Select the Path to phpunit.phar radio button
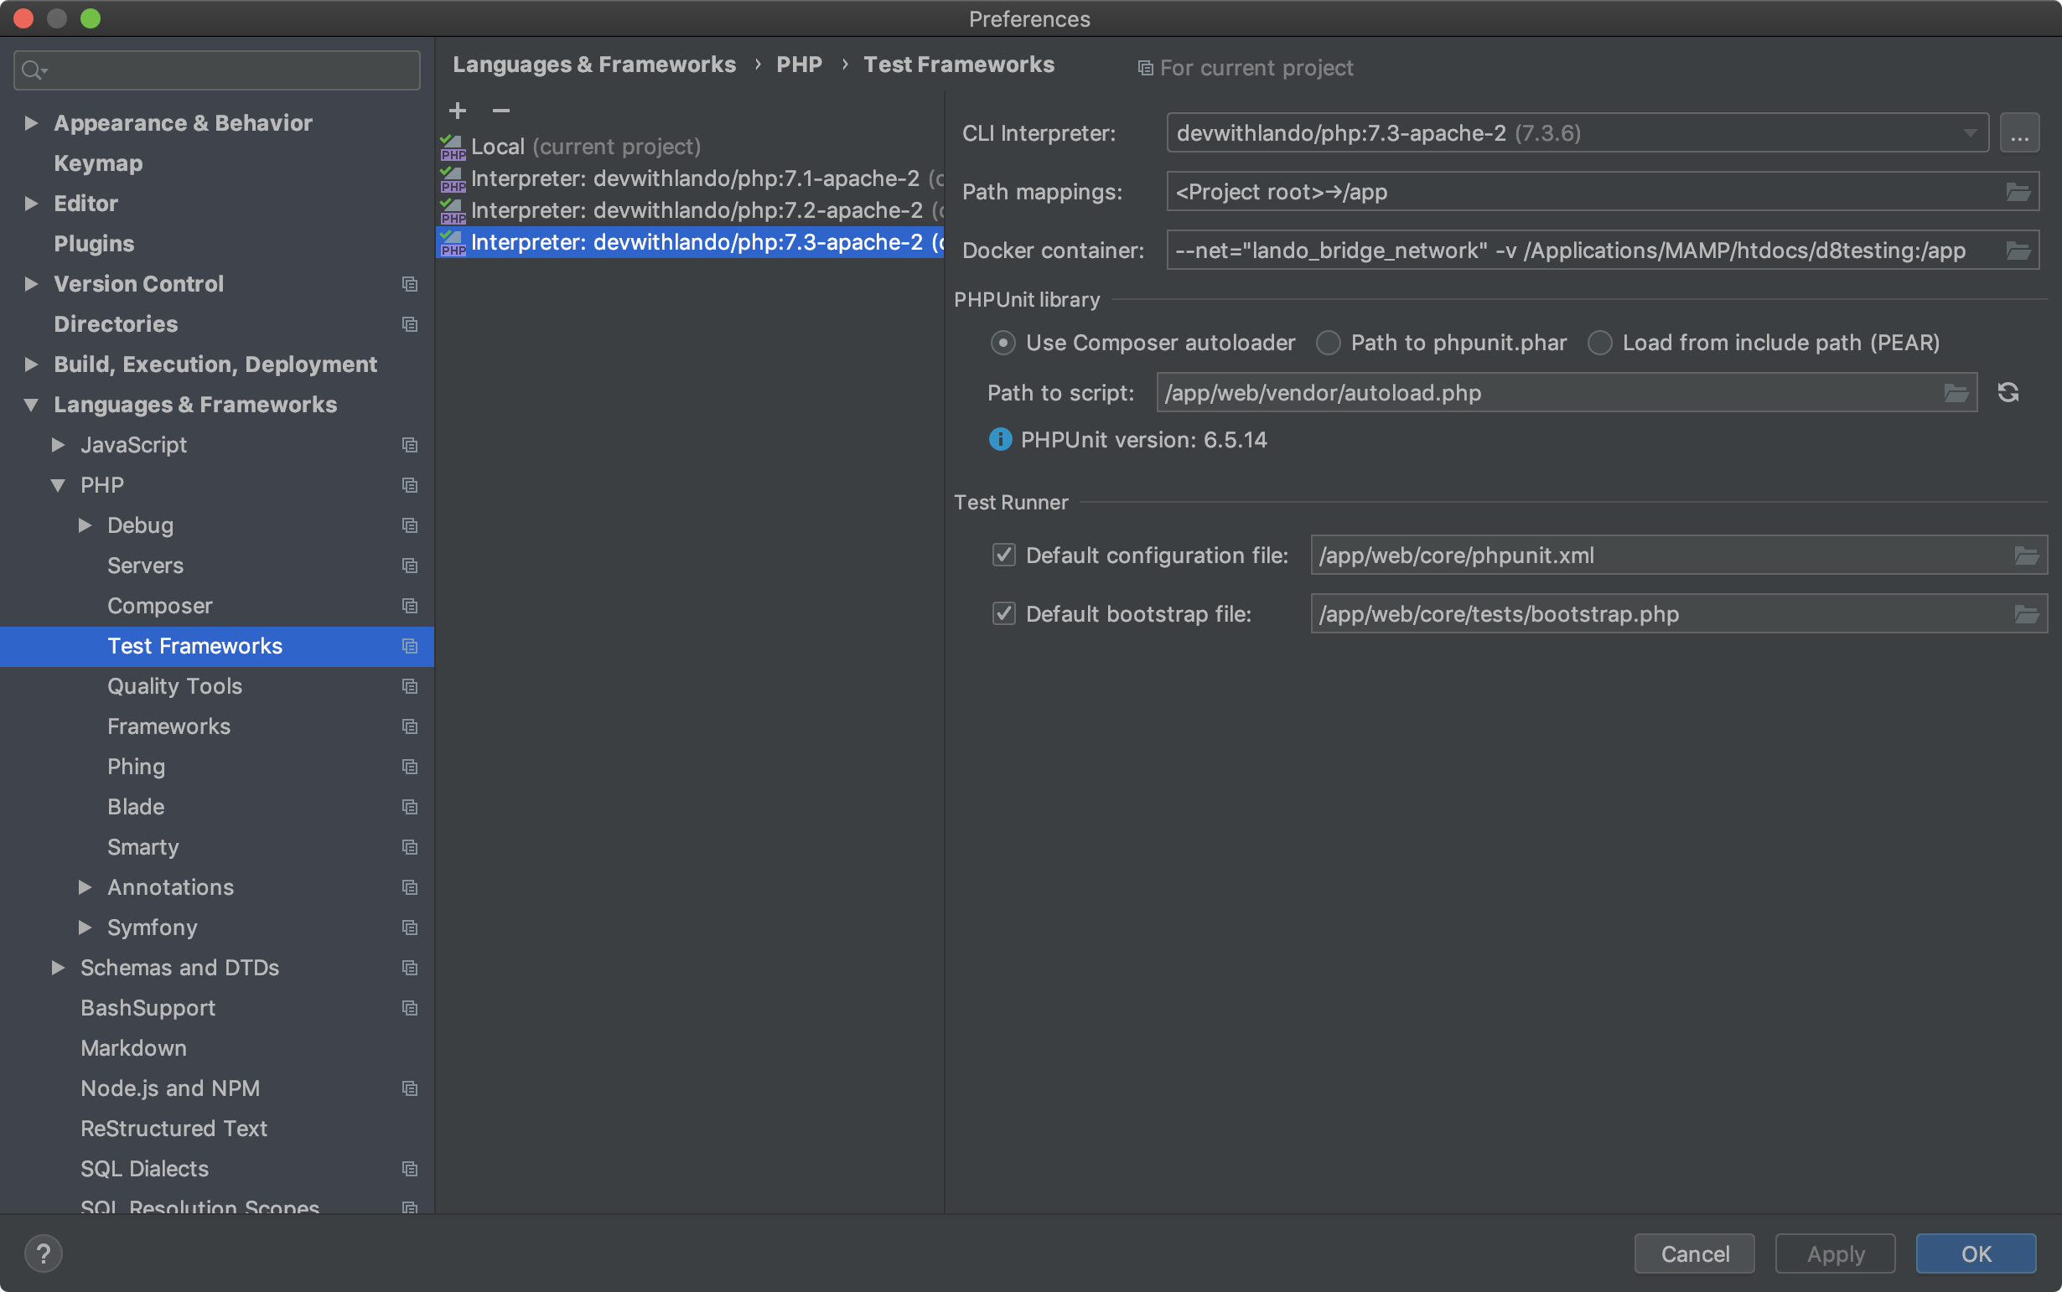Image resolution: width=2062 pixels, height=1292 pixels. click(1328, 343)
